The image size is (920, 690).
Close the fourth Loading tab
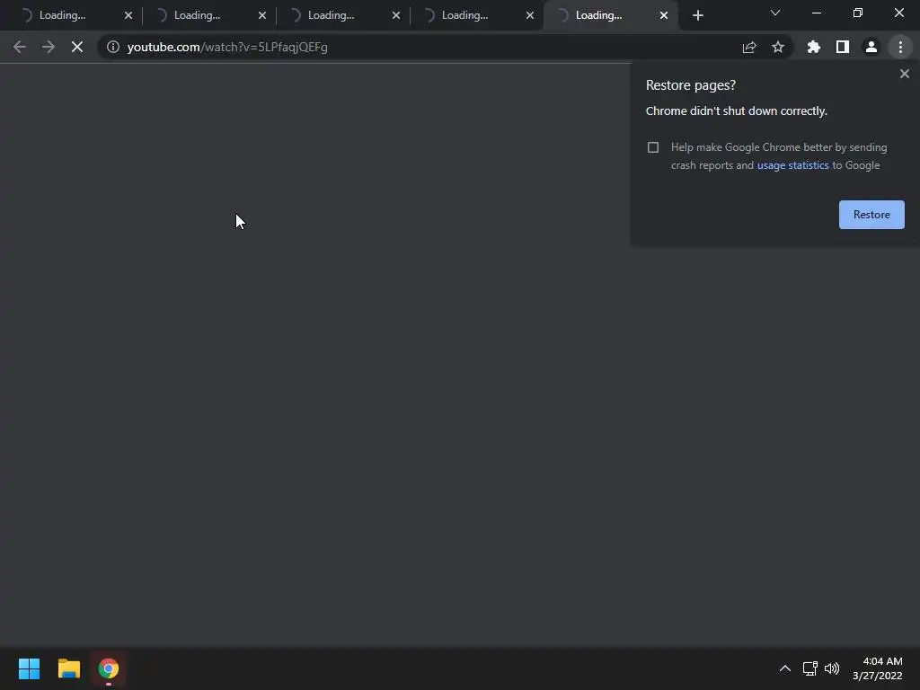(530, 16)
